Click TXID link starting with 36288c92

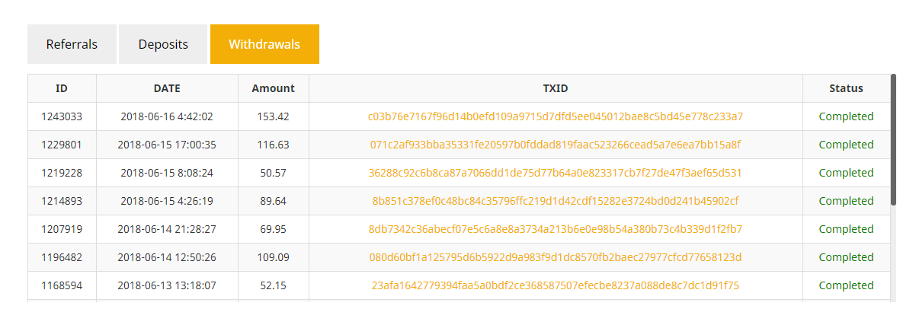pos(555,173)
